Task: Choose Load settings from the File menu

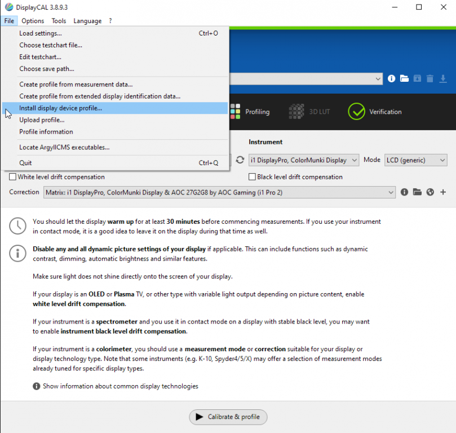Action: coord(41,33)
